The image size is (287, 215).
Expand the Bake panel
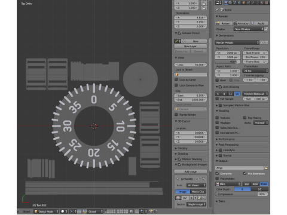[221, 201]
